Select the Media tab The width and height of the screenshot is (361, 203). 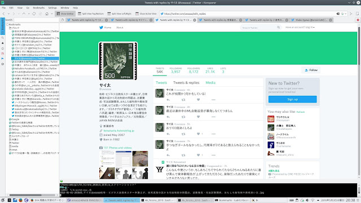210,83
